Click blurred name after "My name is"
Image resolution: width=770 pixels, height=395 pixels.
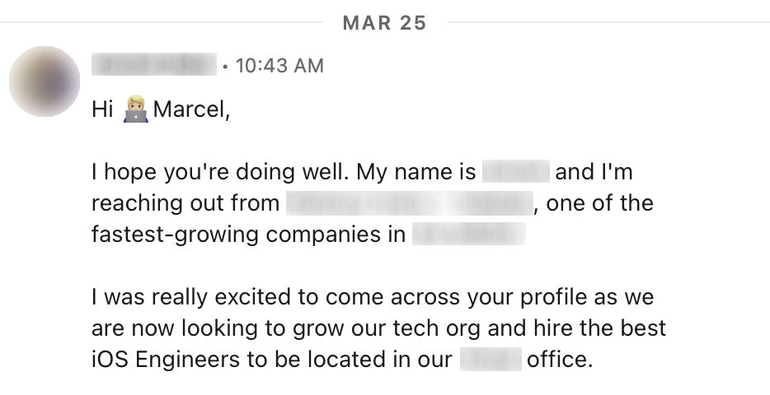pos(515,173)
